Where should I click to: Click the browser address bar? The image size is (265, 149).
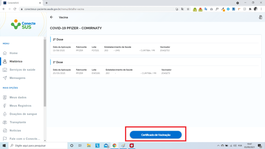[x=98, y=9]
